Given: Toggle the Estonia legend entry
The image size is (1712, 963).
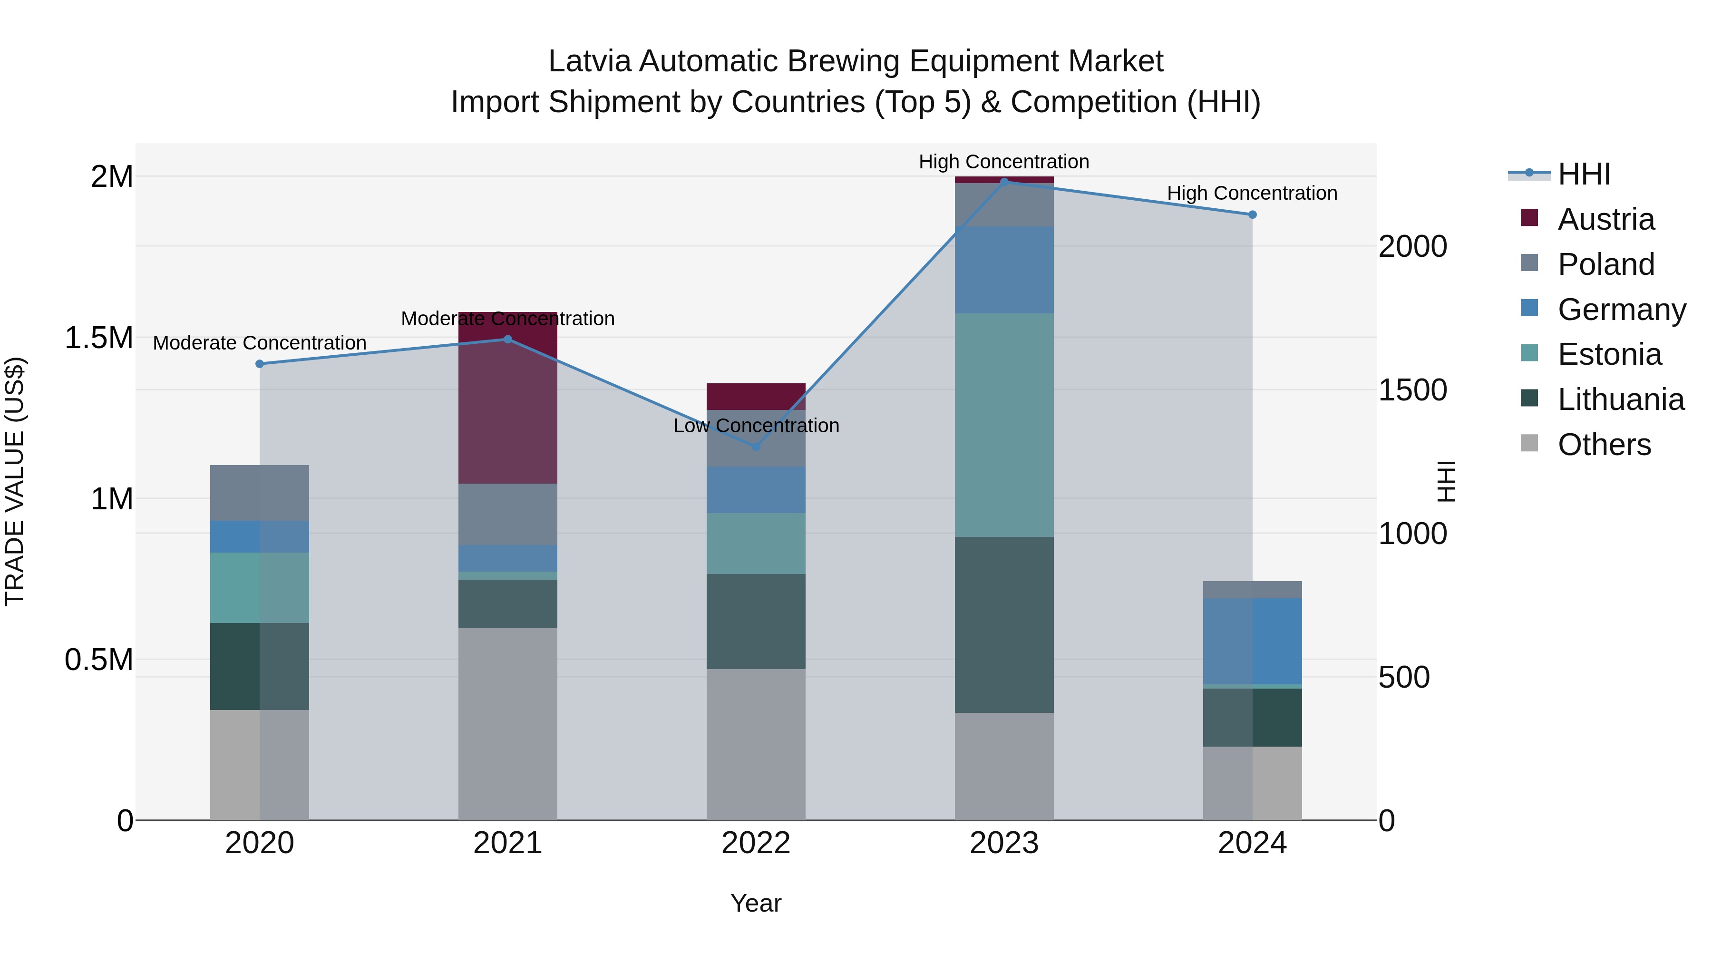Looking at the screenshot, I should tap(1591, 354).
